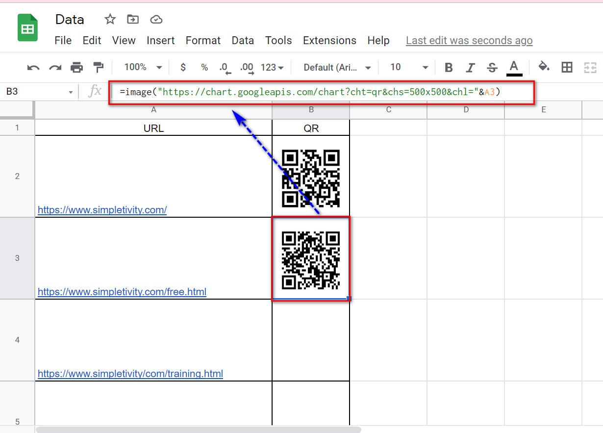Open the font size 10 dropdown
This screenshot has width=603, height=433.
[409, 67]
